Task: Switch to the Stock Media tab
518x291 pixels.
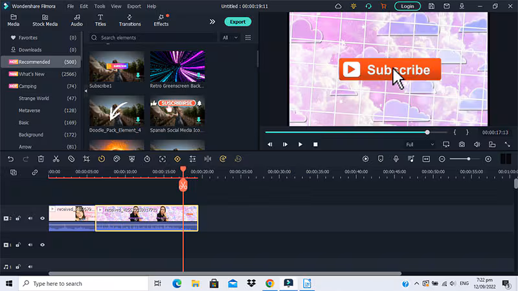Action: click(x=45, y=21)
